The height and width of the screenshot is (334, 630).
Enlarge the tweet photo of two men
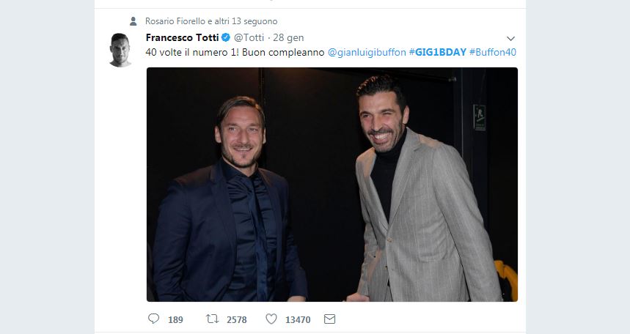pos(332,185)
